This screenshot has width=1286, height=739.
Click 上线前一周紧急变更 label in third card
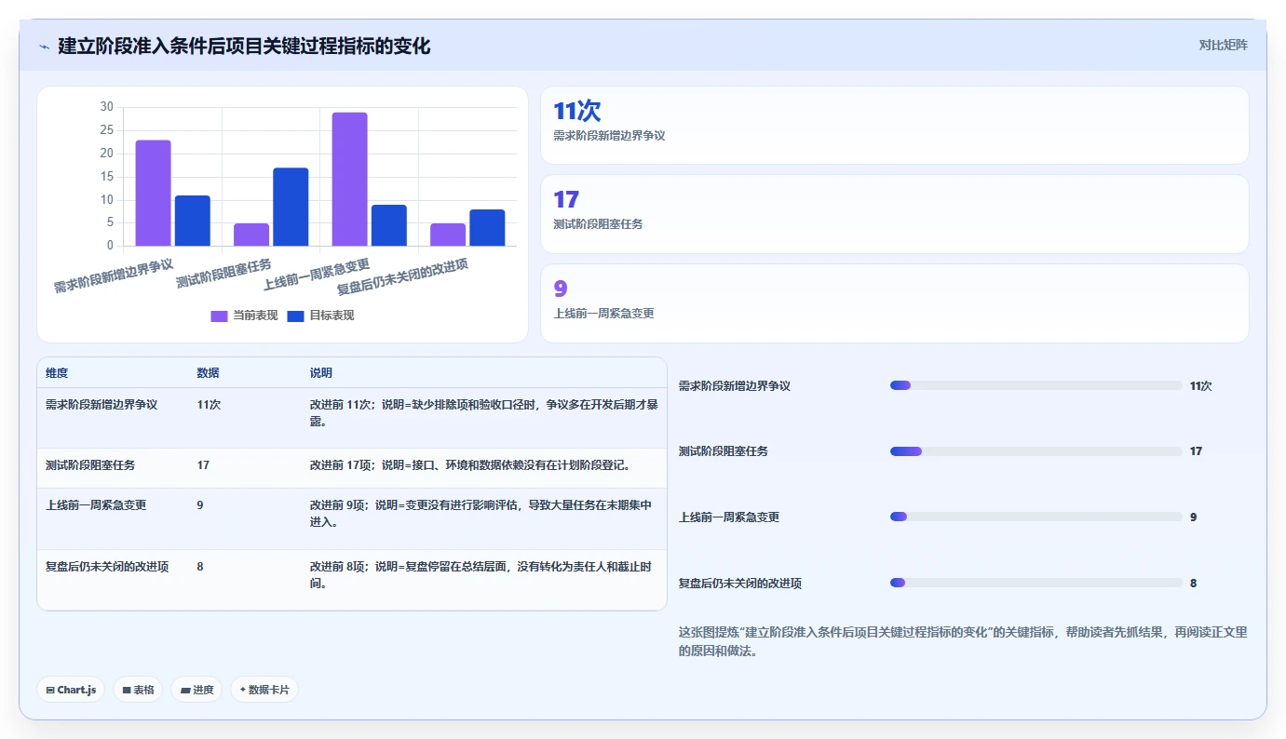603,314
